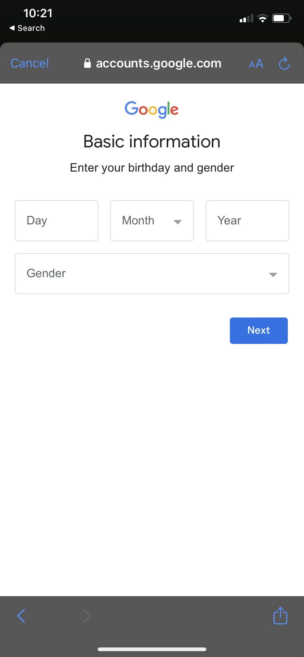304x657 pixels.
Task: Tap the reload page icon
Action: [x=284, y=63]
